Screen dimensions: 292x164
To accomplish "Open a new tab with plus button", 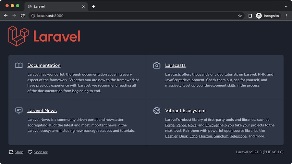I will (x=93, y=6).
